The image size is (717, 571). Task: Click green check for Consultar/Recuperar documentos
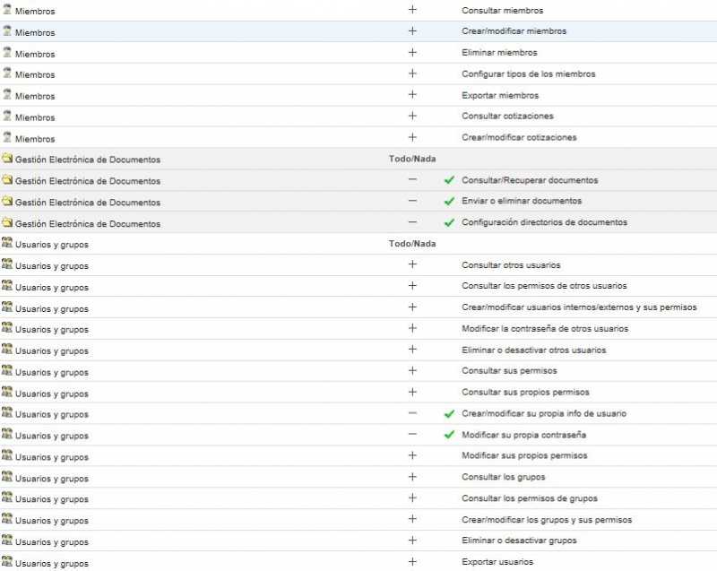[450, 180]
